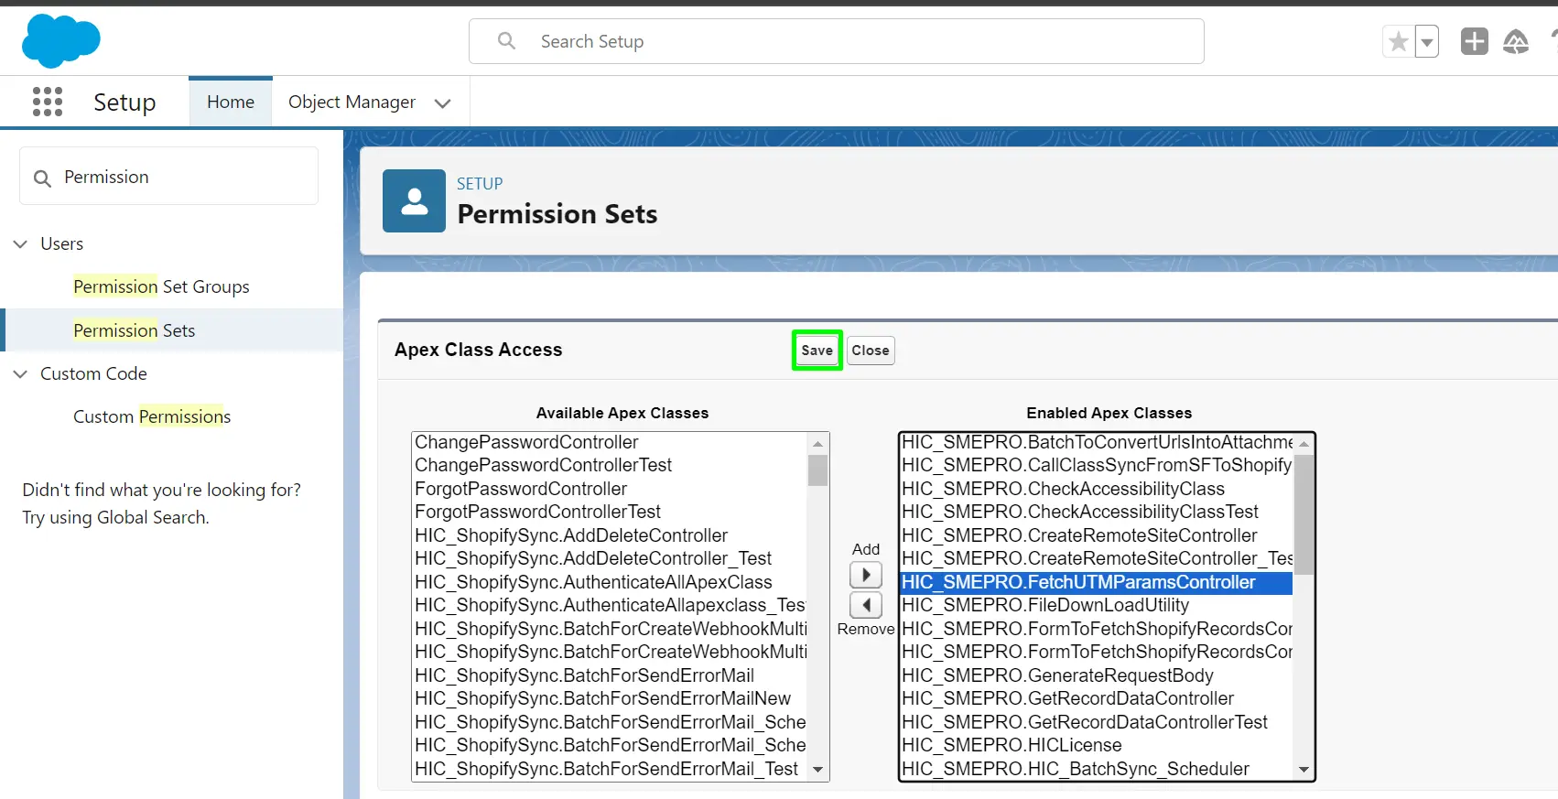This screenshot has width=1558, height=799.
Task: Select HIC_ShopifySync.BatchForSendErrorMail_Test
Action: pos(610,769)
